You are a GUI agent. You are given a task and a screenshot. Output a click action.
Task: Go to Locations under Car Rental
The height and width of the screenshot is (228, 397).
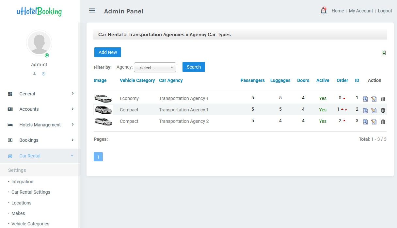pos(21,203)
